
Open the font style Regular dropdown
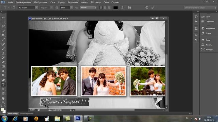51,8
